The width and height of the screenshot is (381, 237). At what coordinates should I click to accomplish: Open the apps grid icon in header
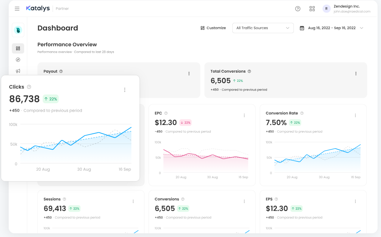coord(312,9)
